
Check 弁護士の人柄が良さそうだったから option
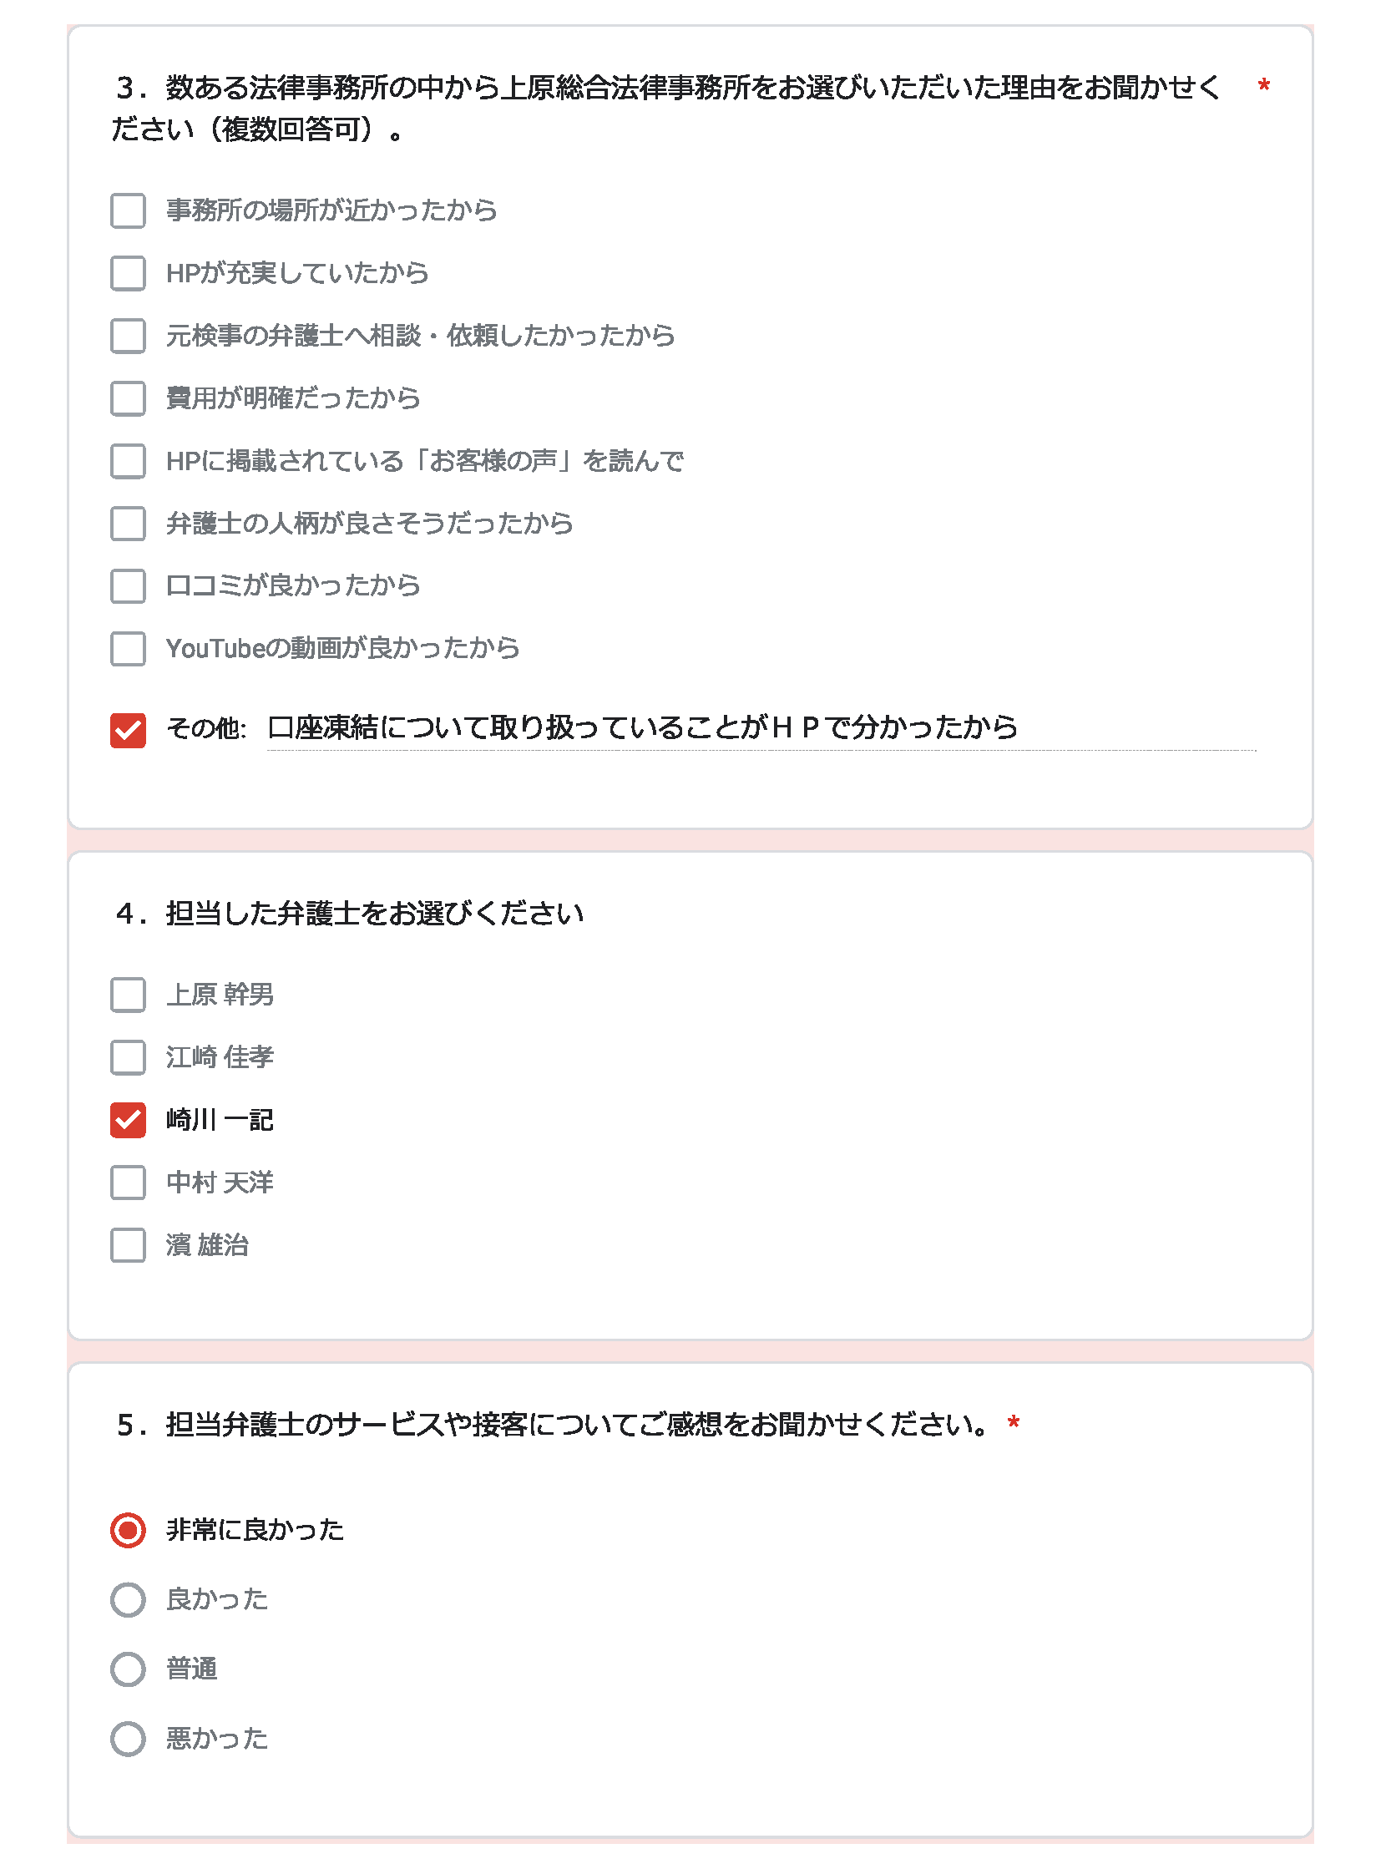(127, 524)
